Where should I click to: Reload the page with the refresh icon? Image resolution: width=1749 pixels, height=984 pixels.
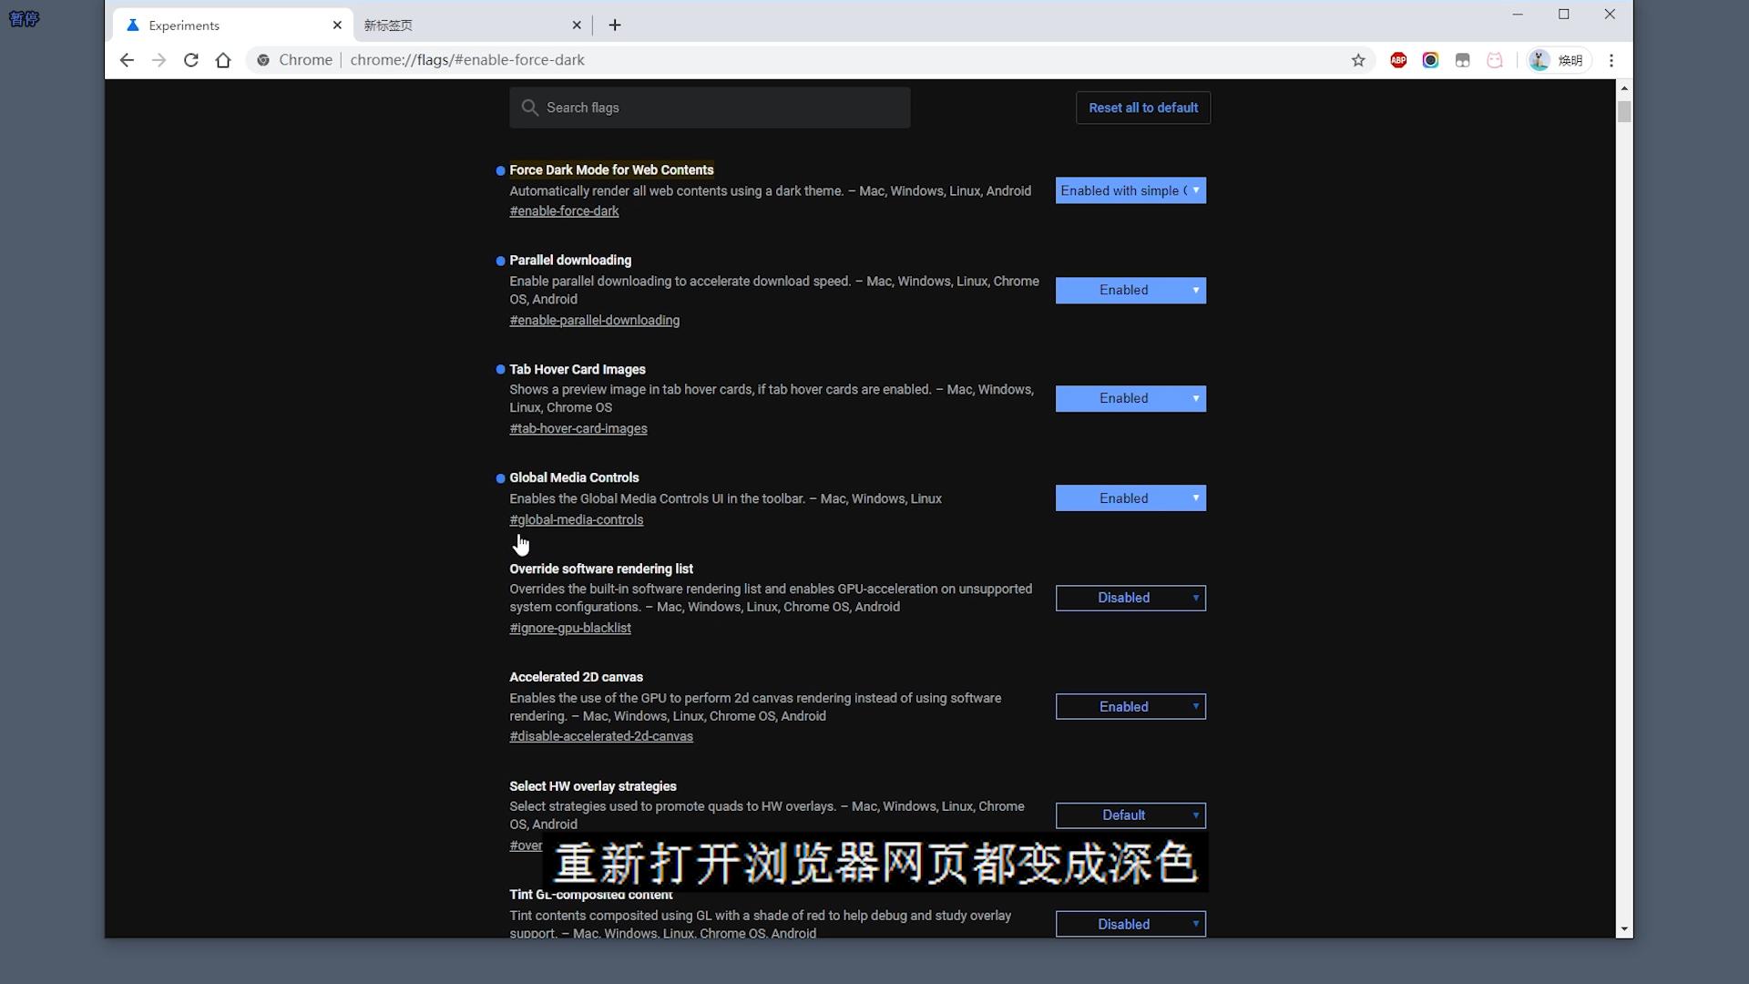pos(191,59)
